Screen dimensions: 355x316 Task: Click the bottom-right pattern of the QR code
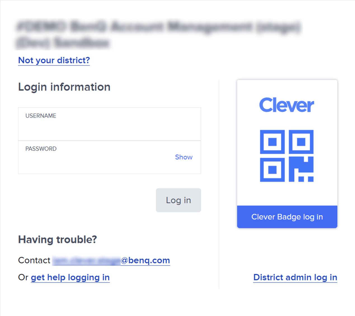(x=301, y=169)
